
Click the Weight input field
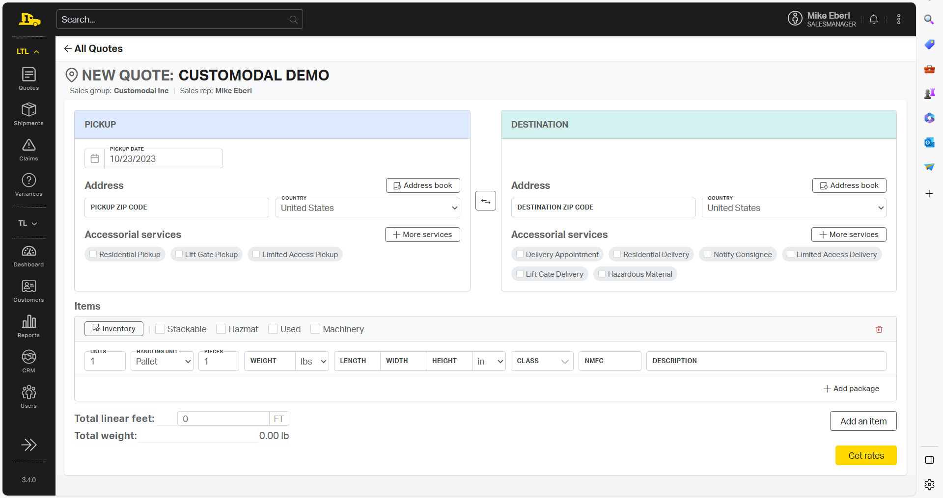[270, 361]
